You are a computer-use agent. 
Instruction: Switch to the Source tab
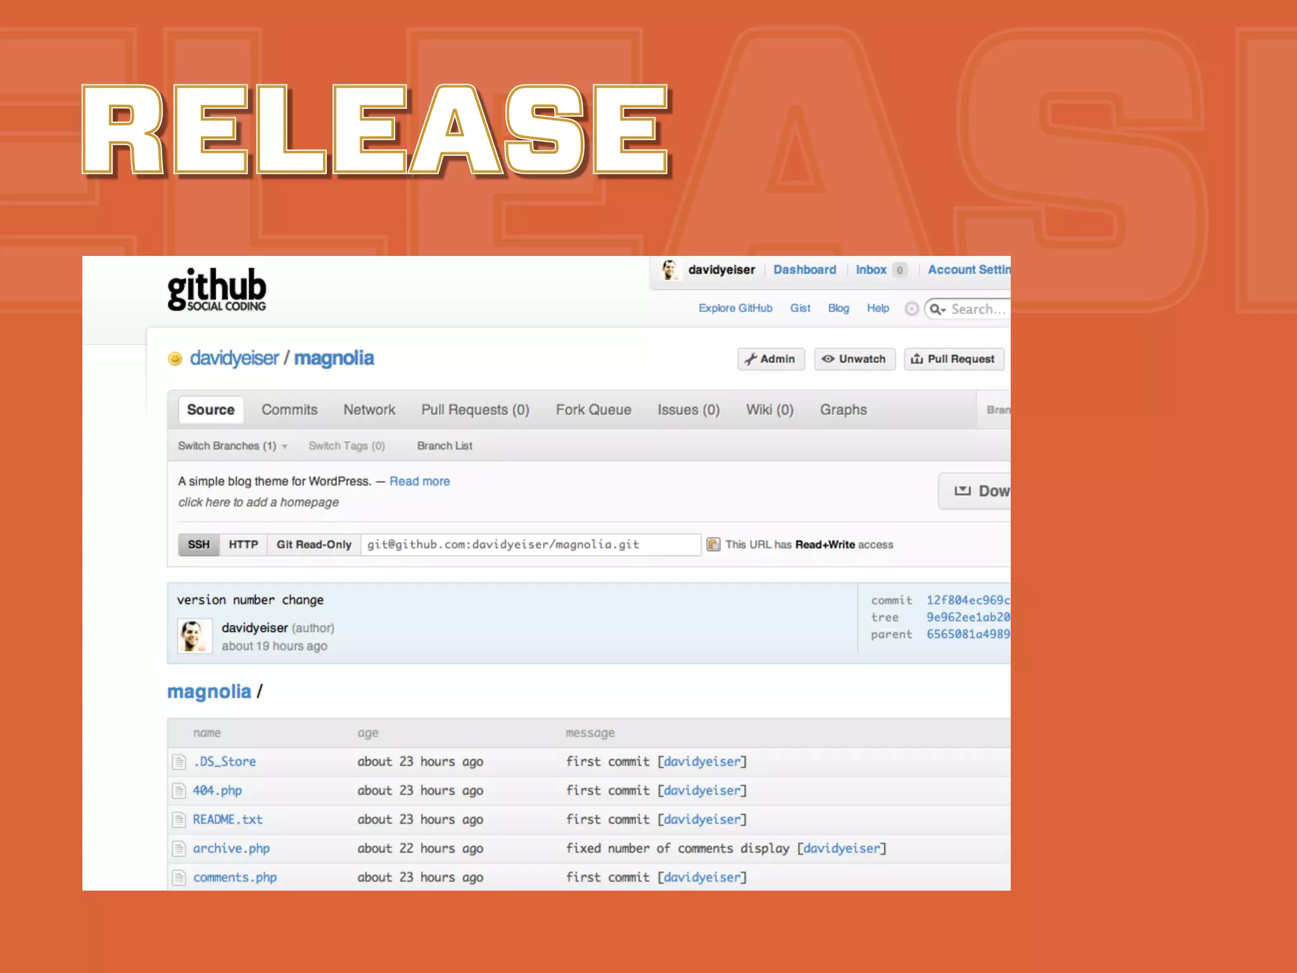point(211,410)
